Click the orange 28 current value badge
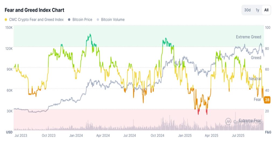 click(x=267, y=100)
